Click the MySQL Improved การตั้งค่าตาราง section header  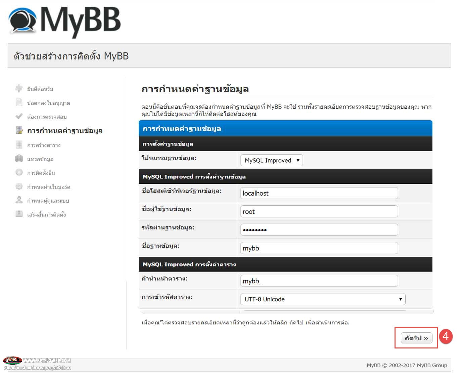point(189,264)
